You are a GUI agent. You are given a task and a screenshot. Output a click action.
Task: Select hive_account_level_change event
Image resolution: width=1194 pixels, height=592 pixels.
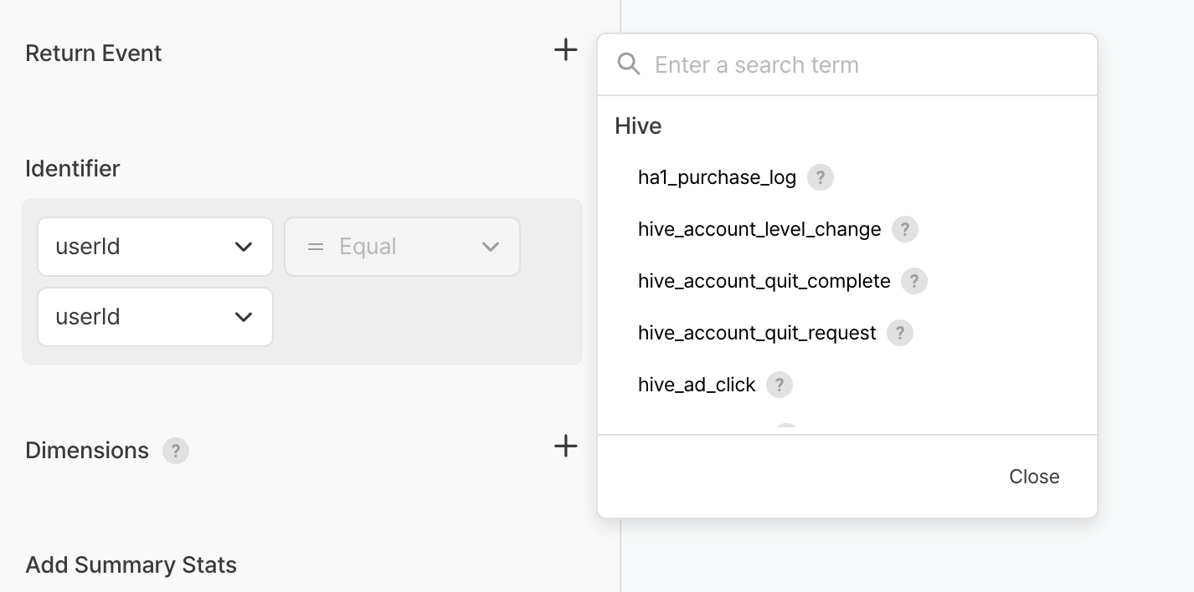tap(759, 229)
